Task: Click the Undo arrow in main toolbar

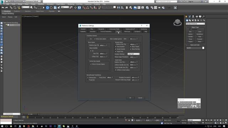Action: pos(3,7)
